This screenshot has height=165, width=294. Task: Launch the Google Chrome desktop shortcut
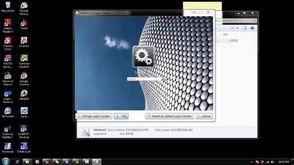[x=24, y=79]
